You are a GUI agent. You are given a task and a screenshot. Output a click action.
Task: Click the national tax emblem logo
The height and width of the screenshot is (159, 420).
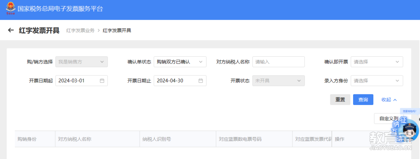tap(11, 8)
